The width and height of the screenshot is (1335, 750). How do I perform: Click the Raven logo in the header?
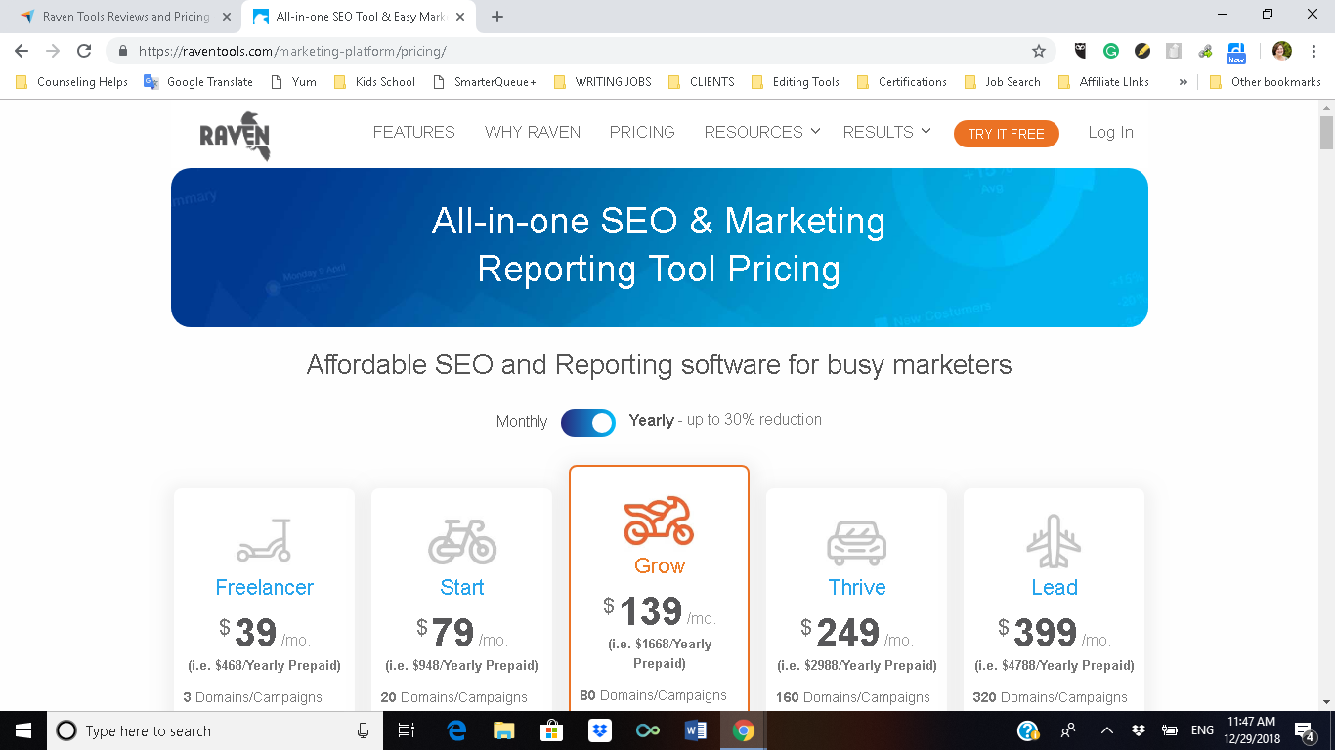(235, 136)
